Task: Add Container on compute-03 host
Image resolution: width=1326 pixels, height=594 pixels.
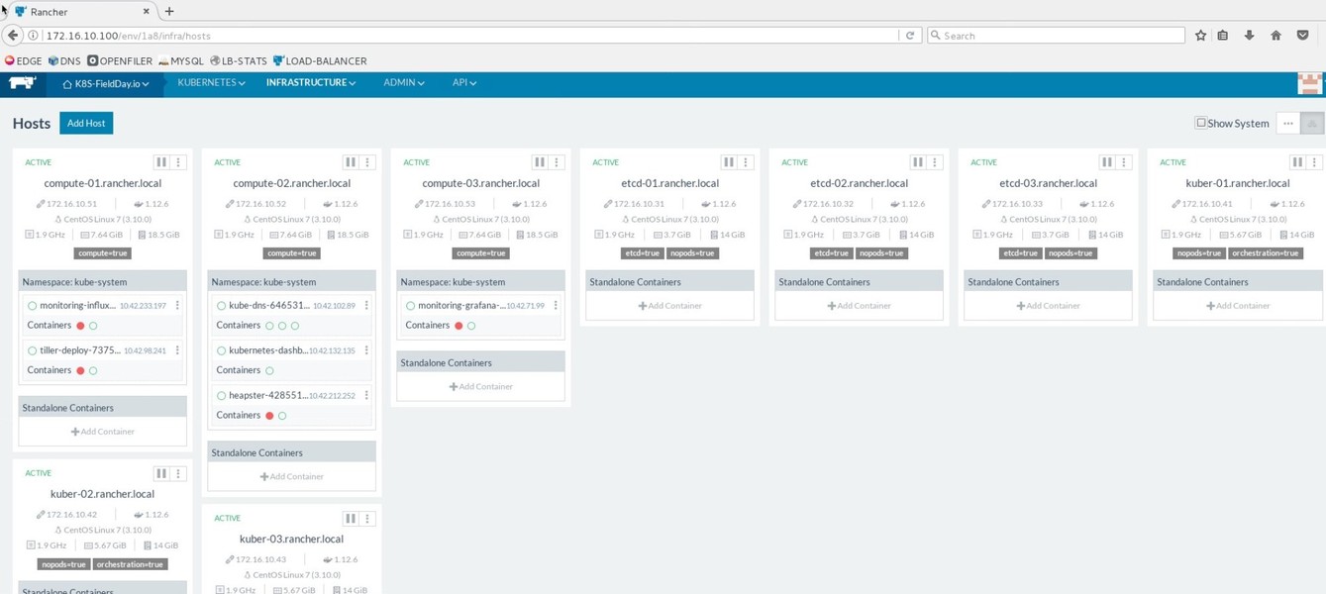Action: tap(480, 387)
